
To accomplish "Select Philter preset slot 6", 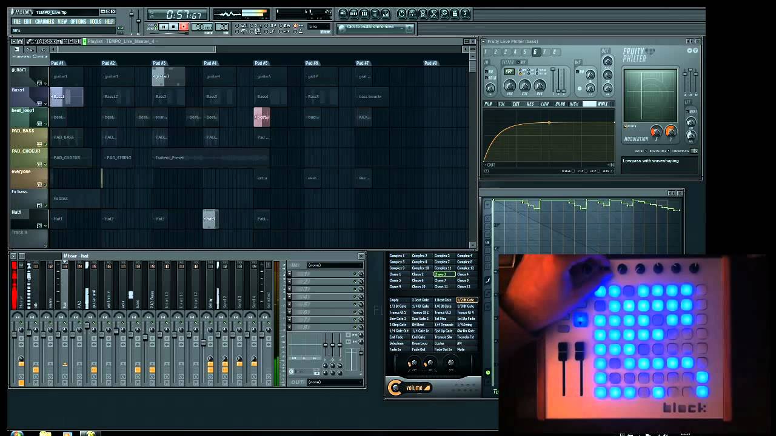I will tap(537, 52).
